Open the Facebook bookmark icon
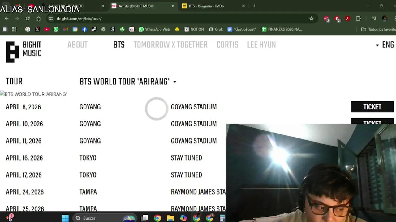396x222 pixels. click(84, 29)
